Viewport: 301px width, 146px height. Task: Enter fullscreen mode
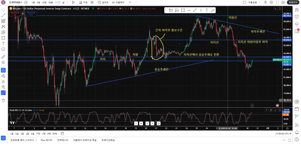[x=277, y=2]
